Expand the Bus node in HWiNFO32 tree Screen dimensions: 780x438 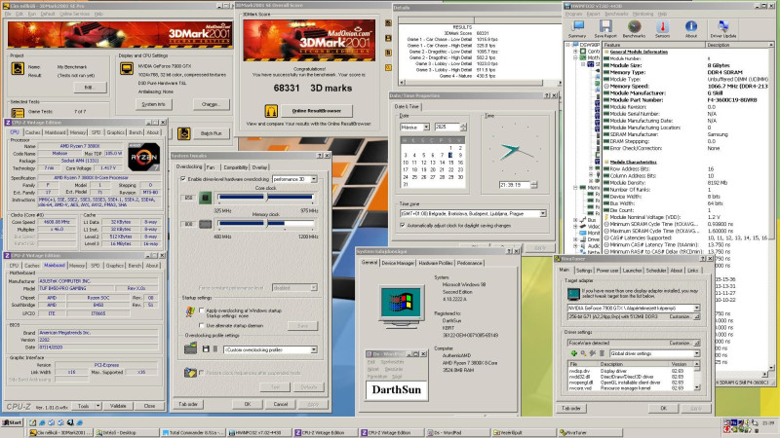[x=575, y=219]
